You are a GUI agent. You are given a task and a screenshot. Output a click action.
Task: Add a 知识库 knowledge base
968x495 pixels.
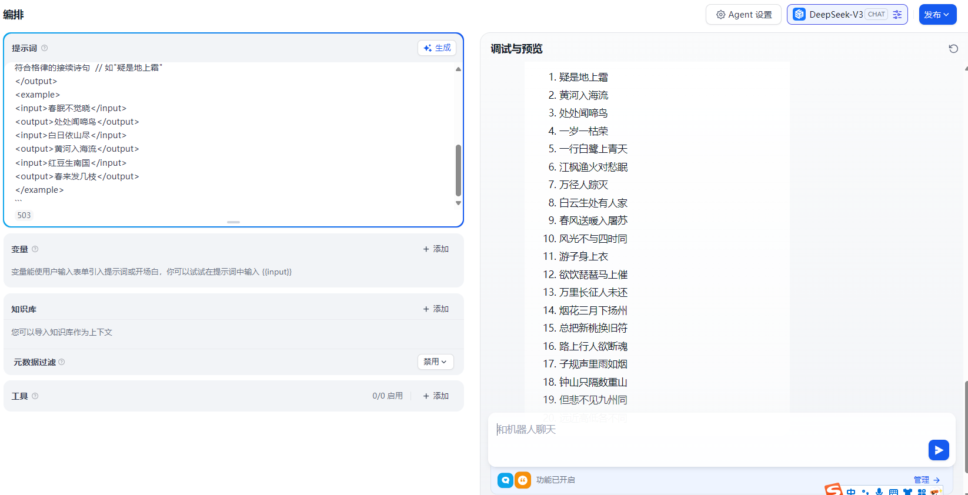pyautogui.click(x=436, y=309)
